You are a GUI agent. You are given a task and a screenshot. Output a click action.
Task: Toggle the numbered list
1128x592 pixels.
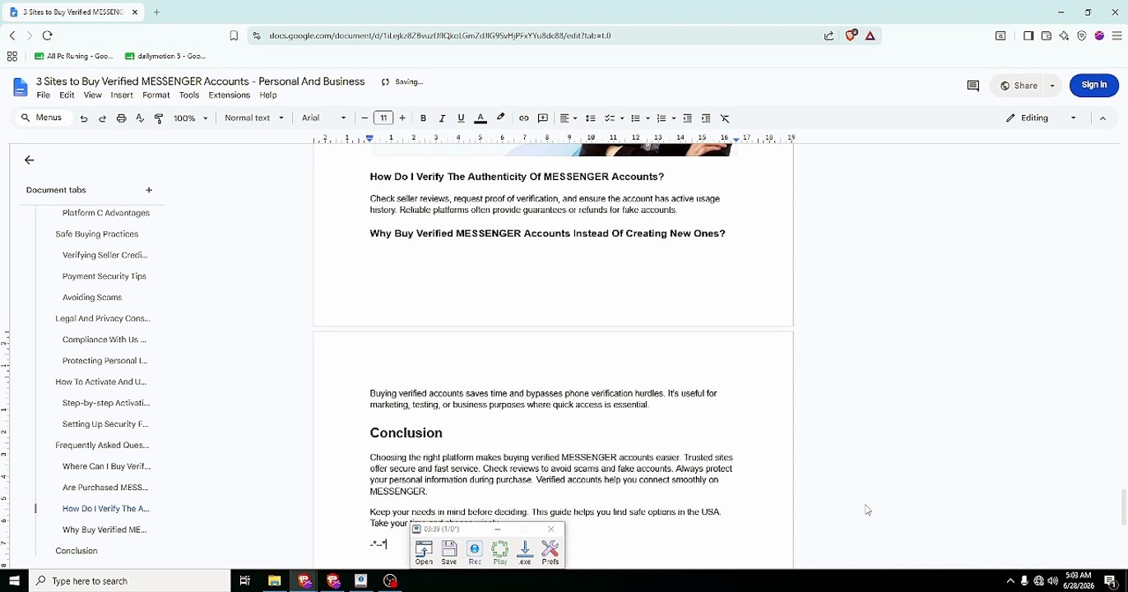coord(661,118)
